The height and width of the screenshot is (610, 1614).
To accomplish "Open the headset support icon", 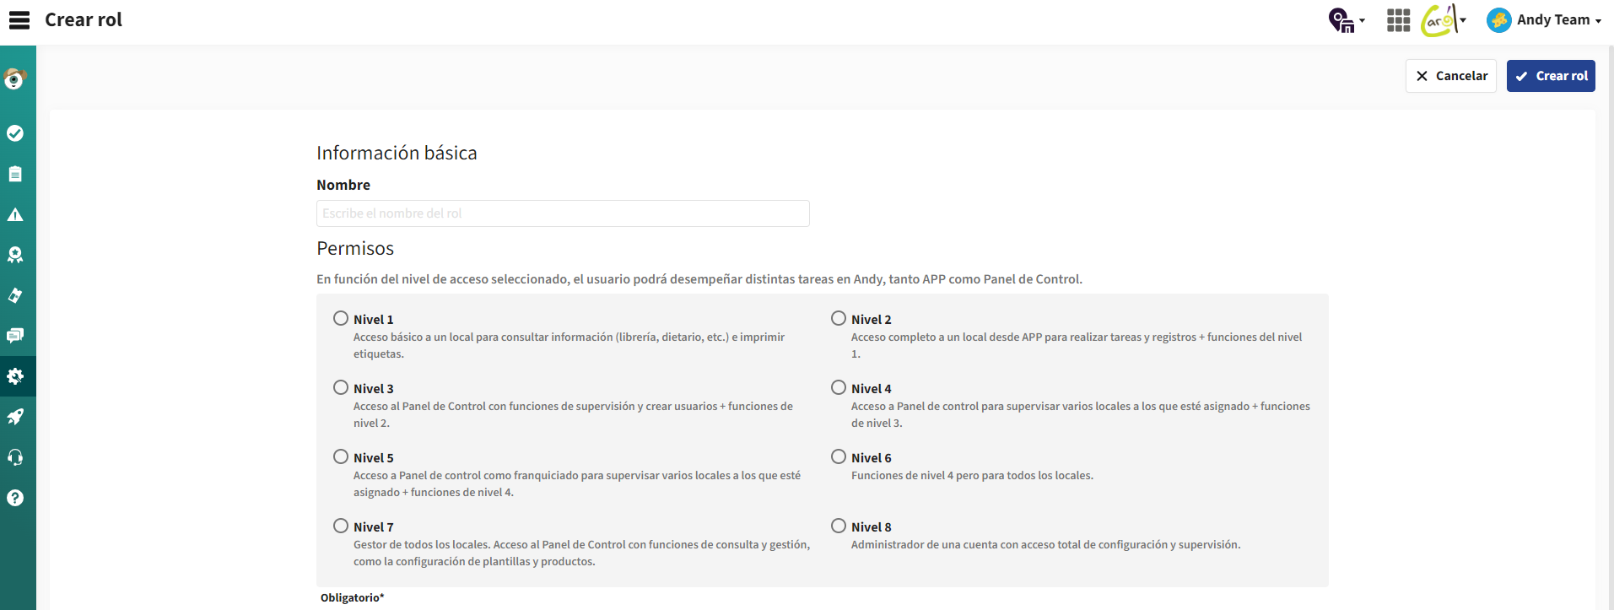I will point(15,457).
